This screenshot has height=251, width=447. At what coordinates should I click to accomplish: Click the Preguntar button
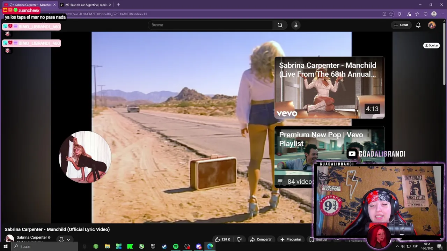point(291,239)
